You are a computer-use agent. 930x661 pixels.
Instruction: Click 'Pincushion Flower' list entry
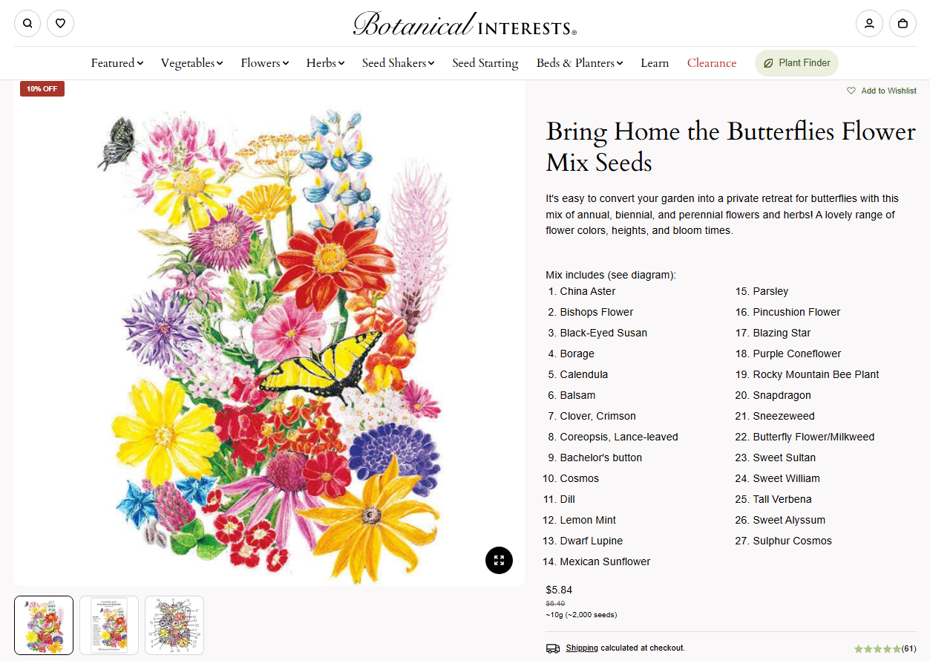[x=796, y=312]
